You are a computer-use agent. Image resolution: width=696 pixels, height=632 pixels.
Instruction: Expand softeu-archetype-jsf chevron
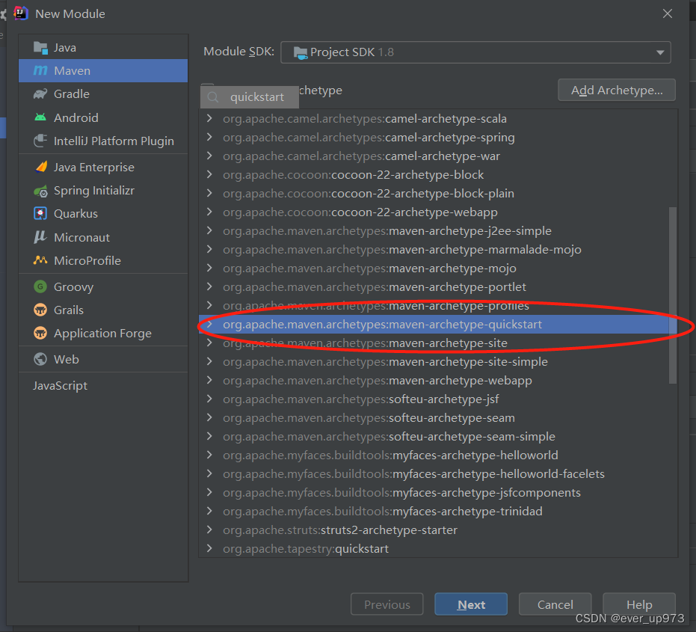click(x=209, y=399)
